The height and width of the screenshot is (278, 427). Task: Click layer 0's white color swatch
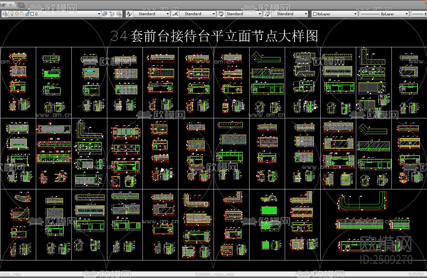[32, 14]
